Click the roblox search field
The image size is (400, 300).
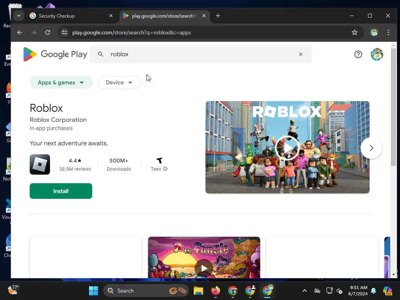(201, 54)
